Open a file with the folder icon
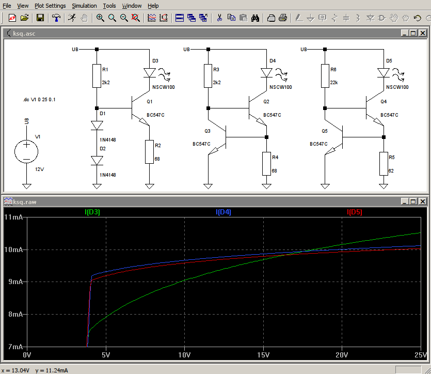This screenshot has width=431, height=374. pyautogui.click(x=24, y=18)
